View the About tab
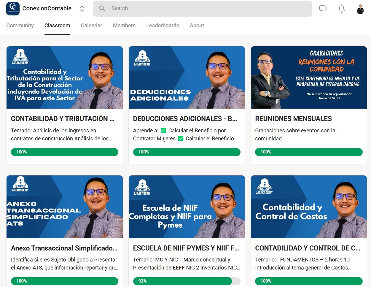 click(197, 26)
